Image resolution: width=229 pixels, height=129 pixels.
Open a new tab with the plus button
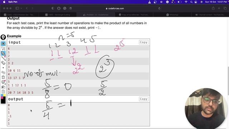click(x=219, y=8)
